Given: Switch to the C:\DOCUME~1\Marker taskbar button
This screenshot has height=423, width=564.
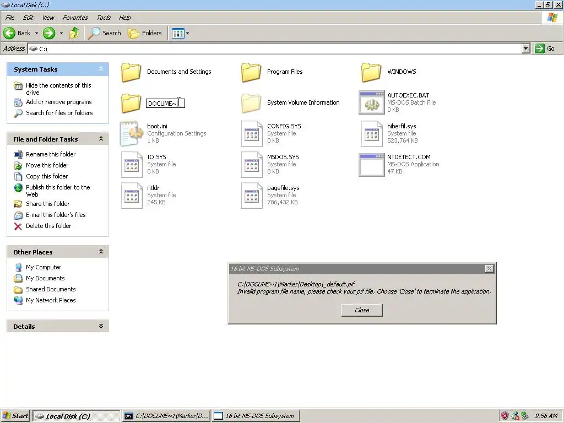Looking at the screenshot, I should 166,416.
